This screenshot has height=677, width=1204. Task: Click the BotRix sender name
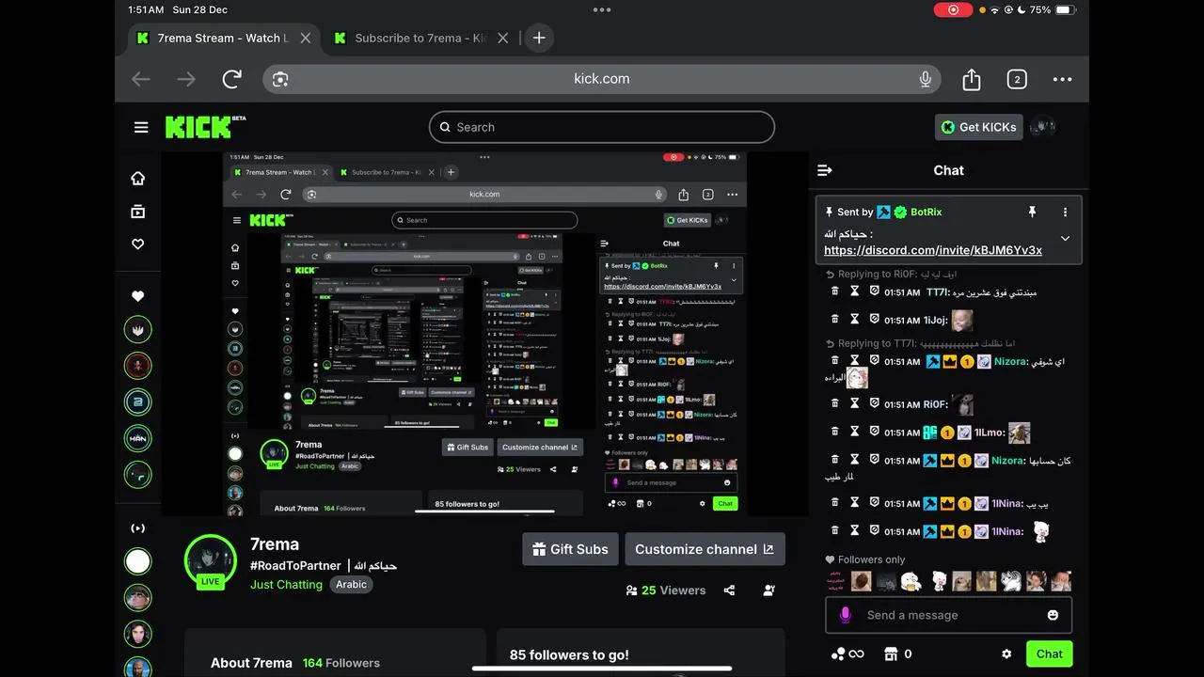tap(926, 213)
